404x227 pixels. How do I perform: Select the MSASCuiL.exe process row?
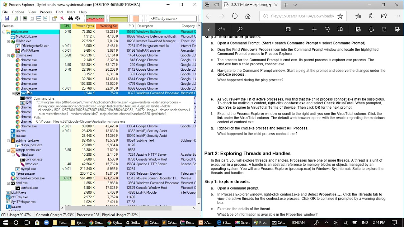click(98, 37)
